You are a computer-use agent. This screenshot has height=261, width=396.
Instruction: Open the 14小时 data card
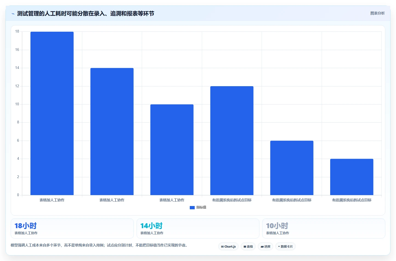coord(198,228)
